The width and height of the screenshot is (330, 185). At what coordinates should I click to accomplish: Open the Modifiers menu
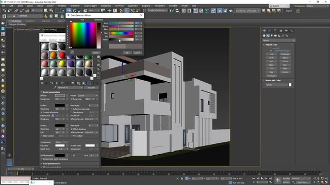62,6
